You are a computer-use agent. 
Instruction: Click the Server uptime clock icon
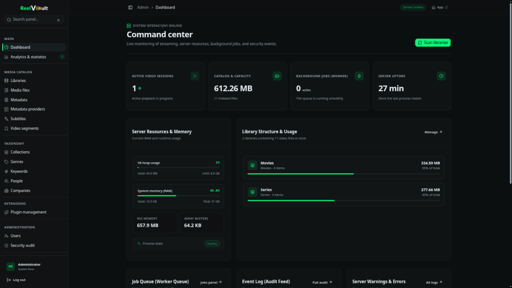click(x=441, y=76)
